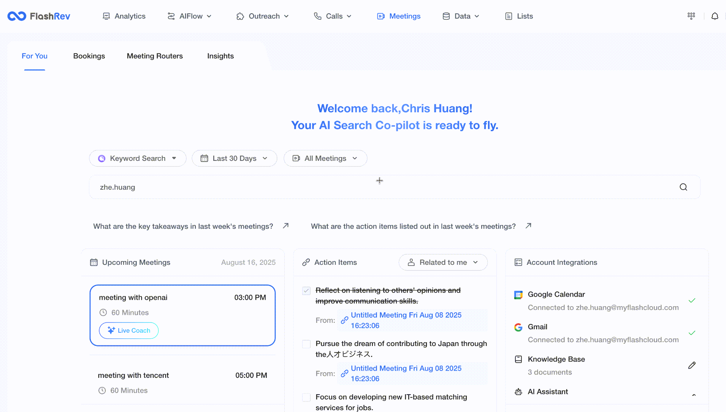The height and width of the screenshot is (412, 726).
Task: Click the AI Assistant robot icon
Action: tap(518, 392)
